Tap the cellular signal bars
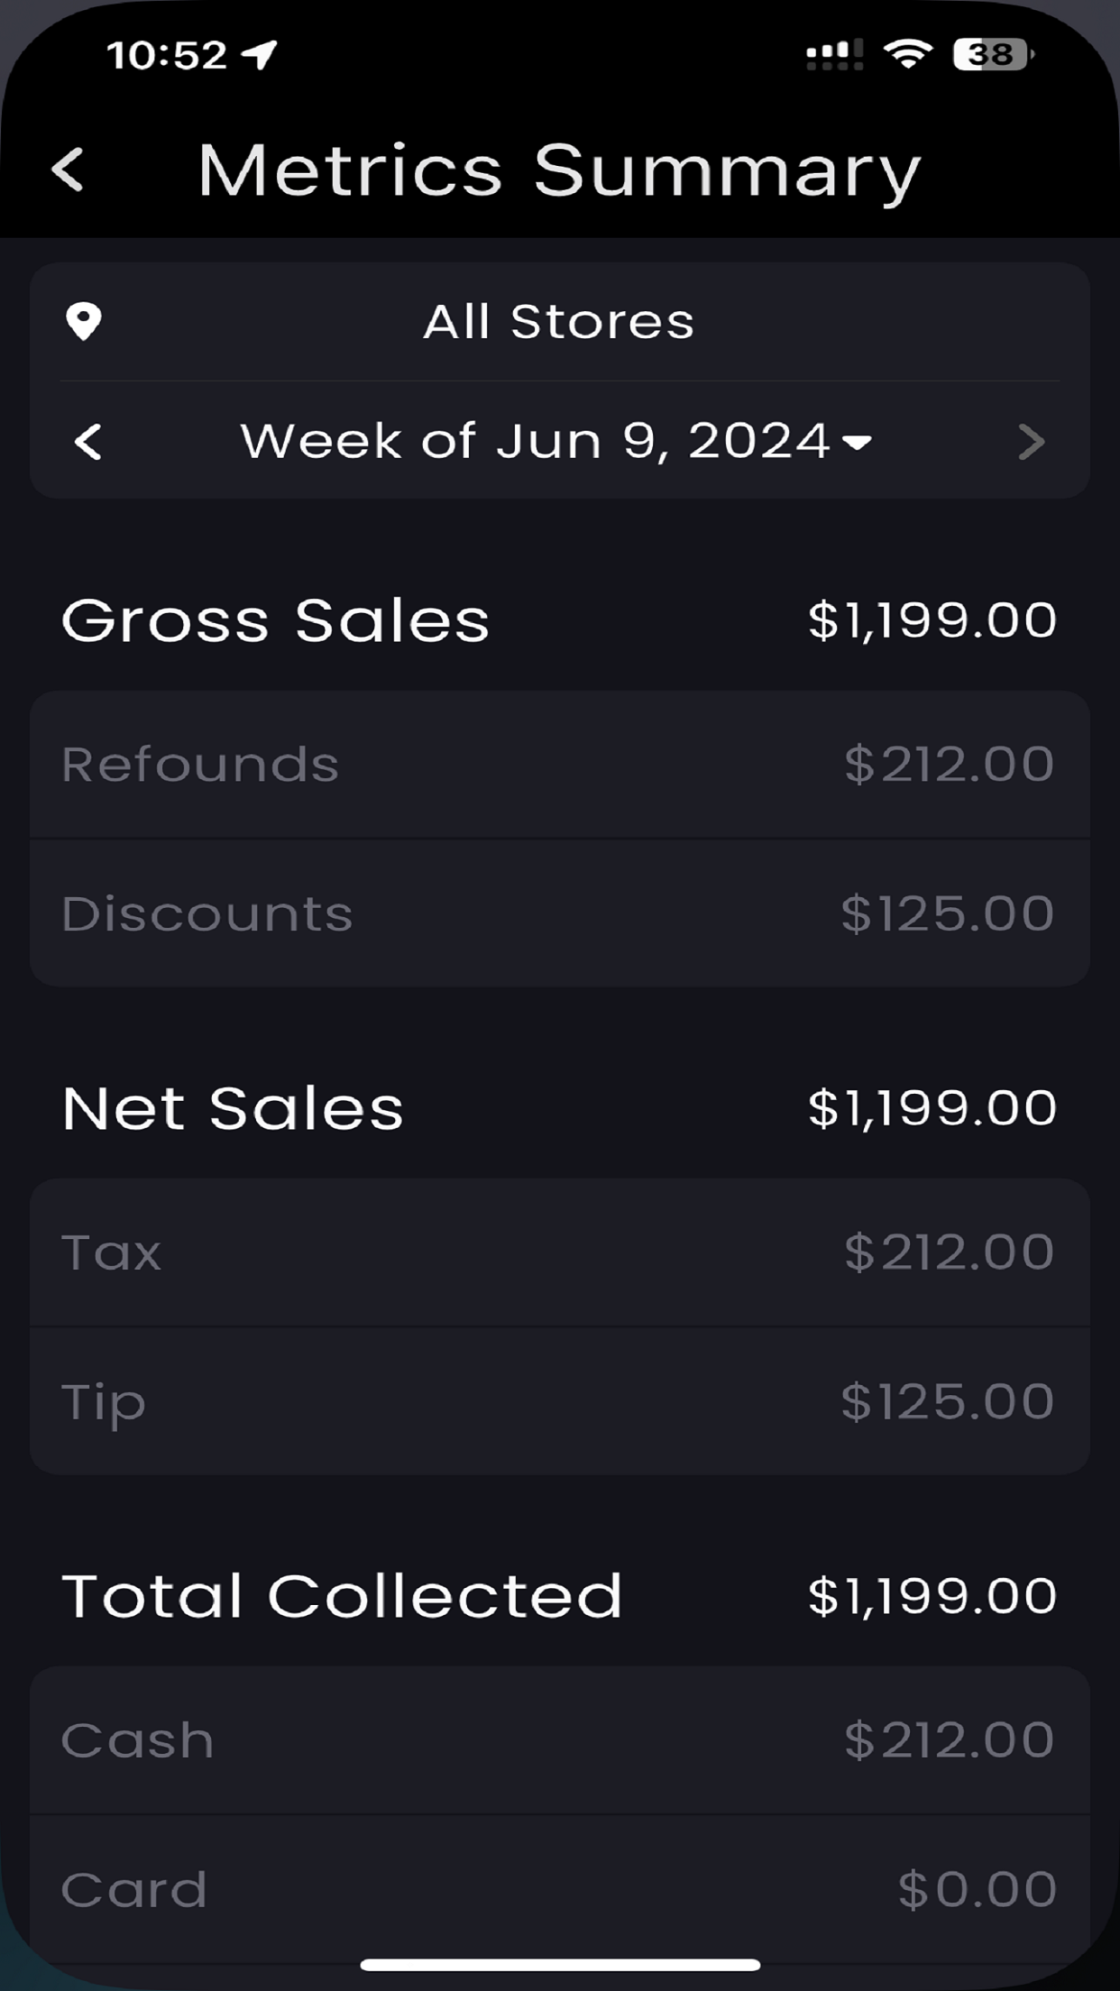 [834, 55]
